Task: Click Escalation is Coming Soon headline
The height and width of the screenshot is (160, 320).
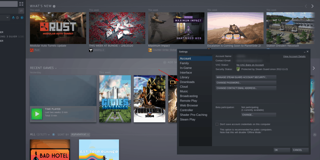Action: [234, 46]
